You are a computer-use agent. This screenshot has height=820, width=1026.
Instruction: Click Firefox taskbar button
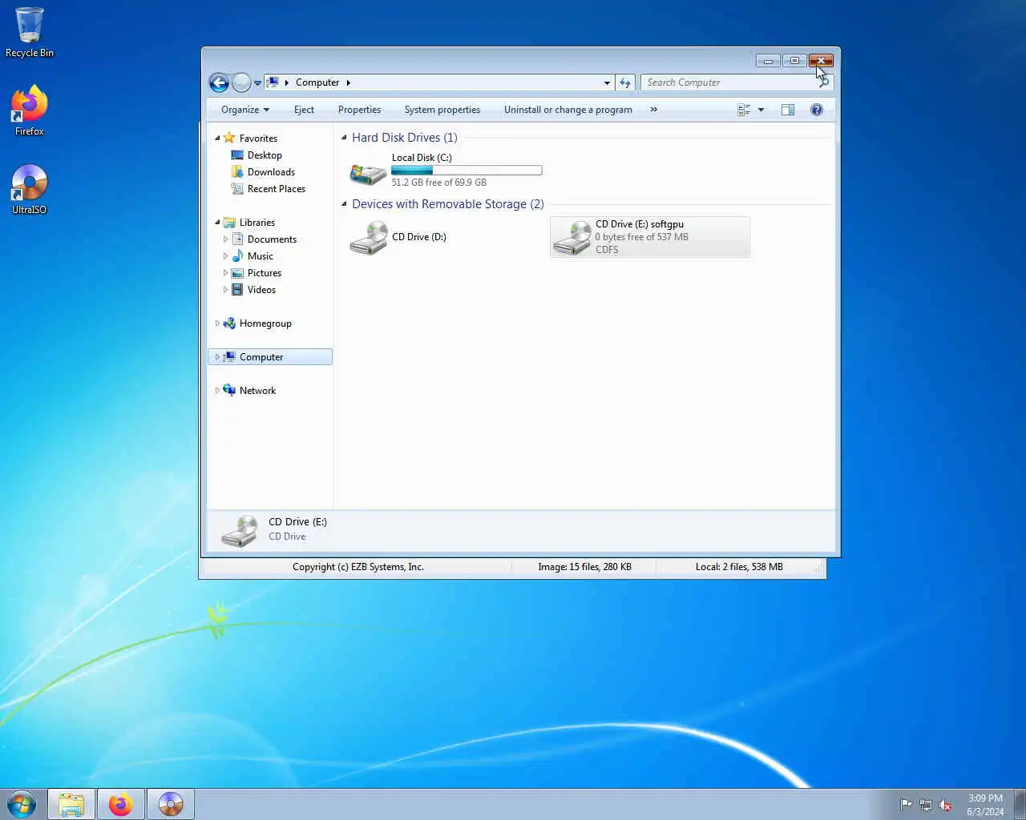[x=121, y=804]
